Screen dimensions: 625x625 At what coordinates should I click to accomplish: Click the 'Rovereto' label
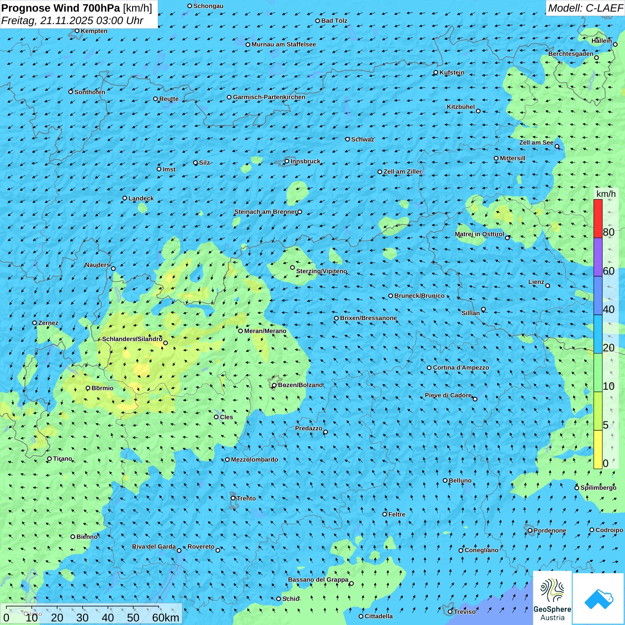point(201,546)
